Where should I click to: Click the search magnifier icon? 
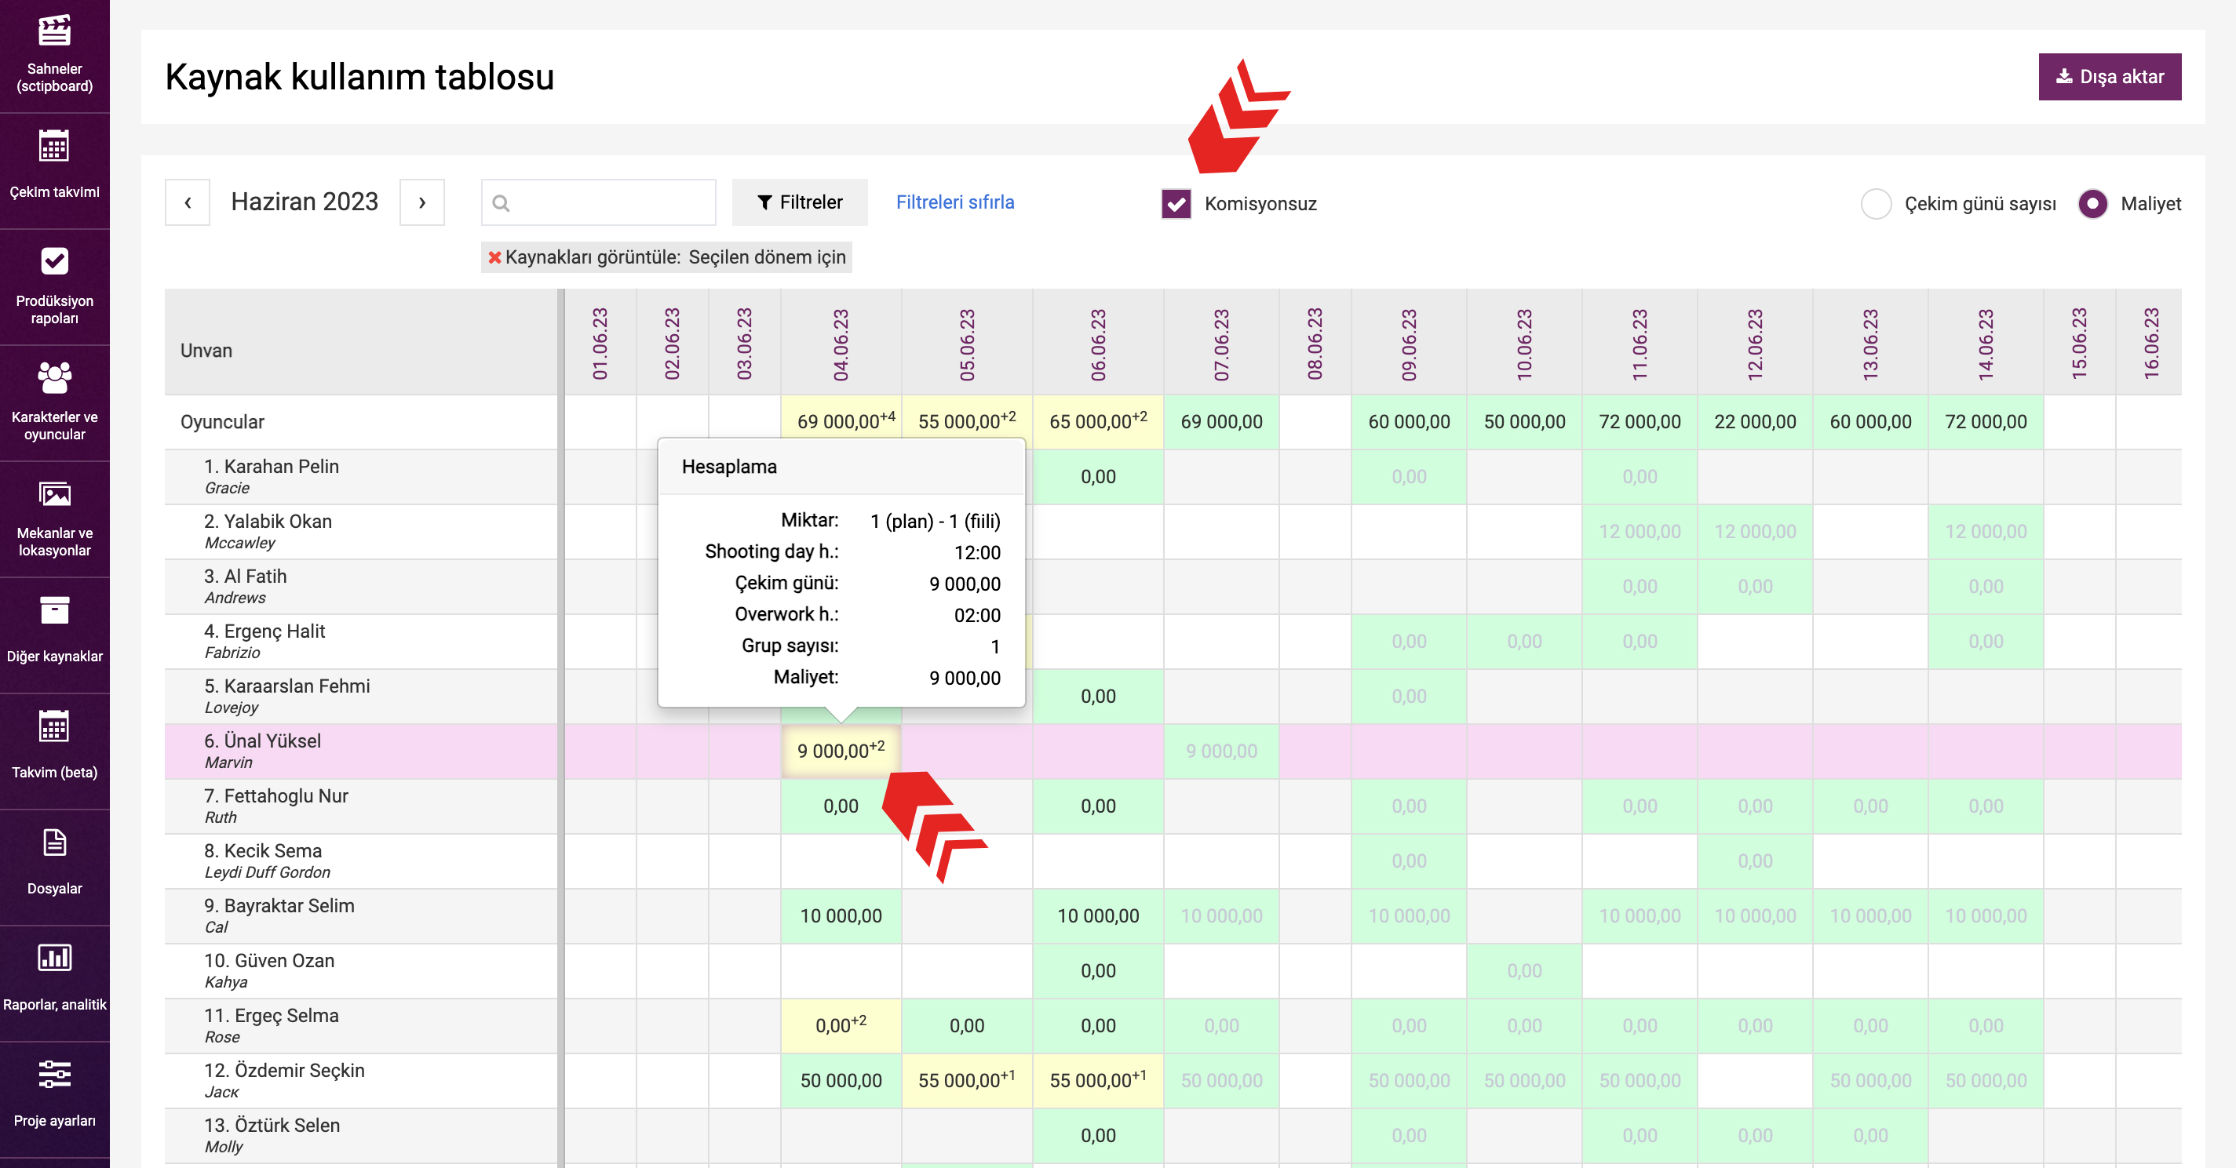[501, 203]
